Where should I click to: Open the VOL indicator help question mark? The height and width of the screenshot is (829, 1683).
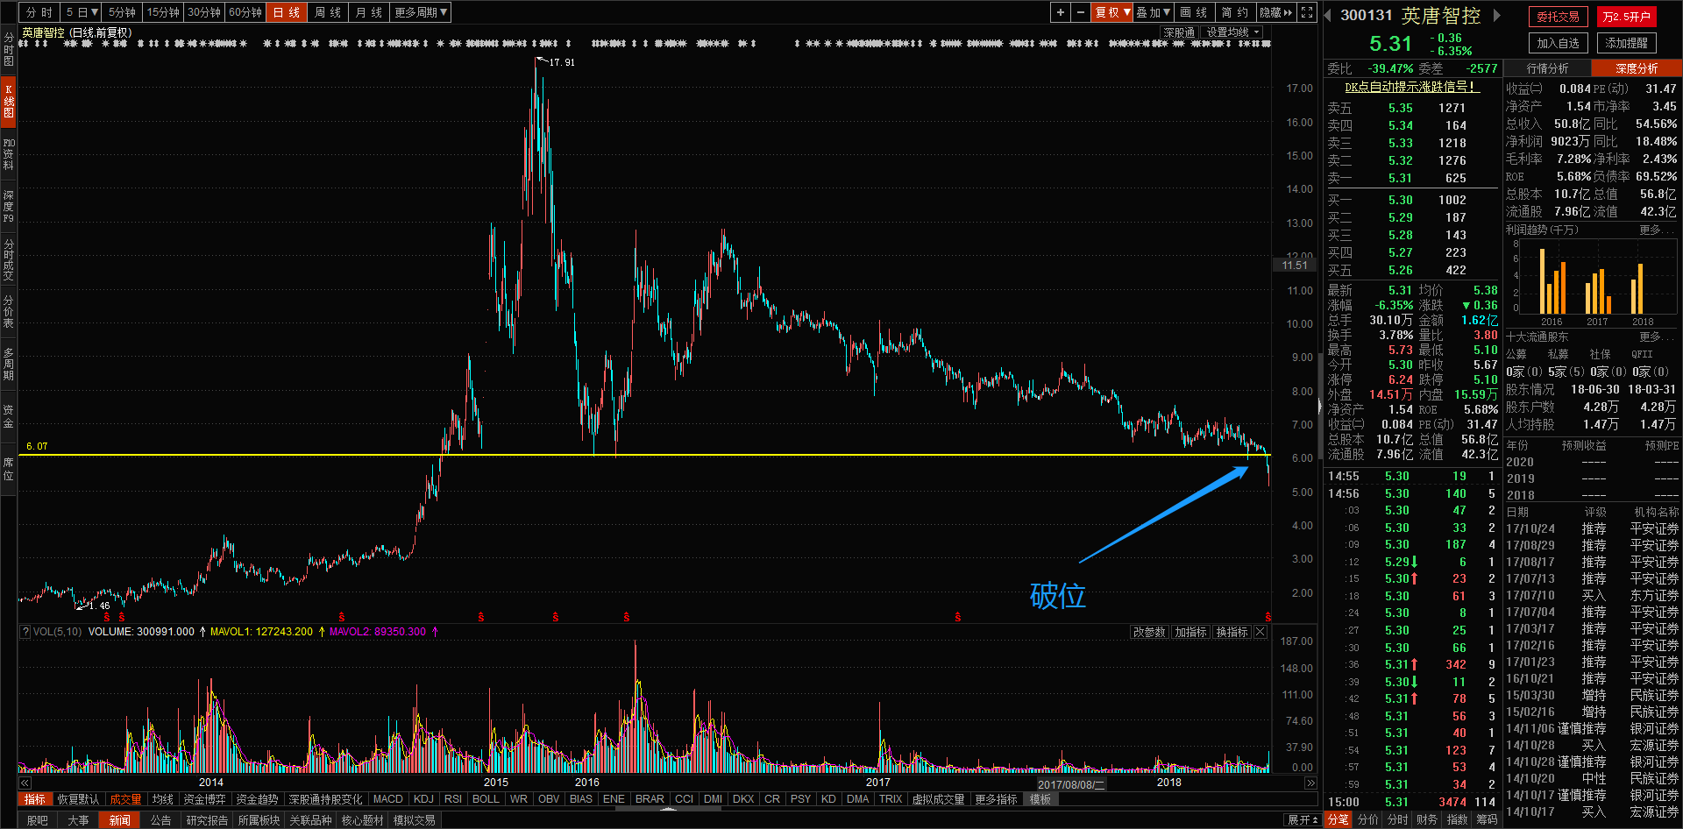(x=25, y=632)
